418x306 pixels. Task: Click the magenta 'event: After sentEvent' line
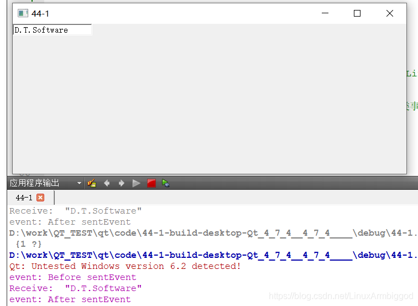coord(70,299)
